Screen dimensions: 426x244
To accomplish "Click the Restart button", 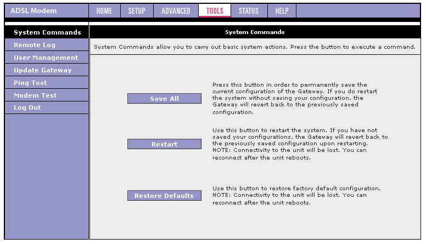I will [x=164, y=144].
